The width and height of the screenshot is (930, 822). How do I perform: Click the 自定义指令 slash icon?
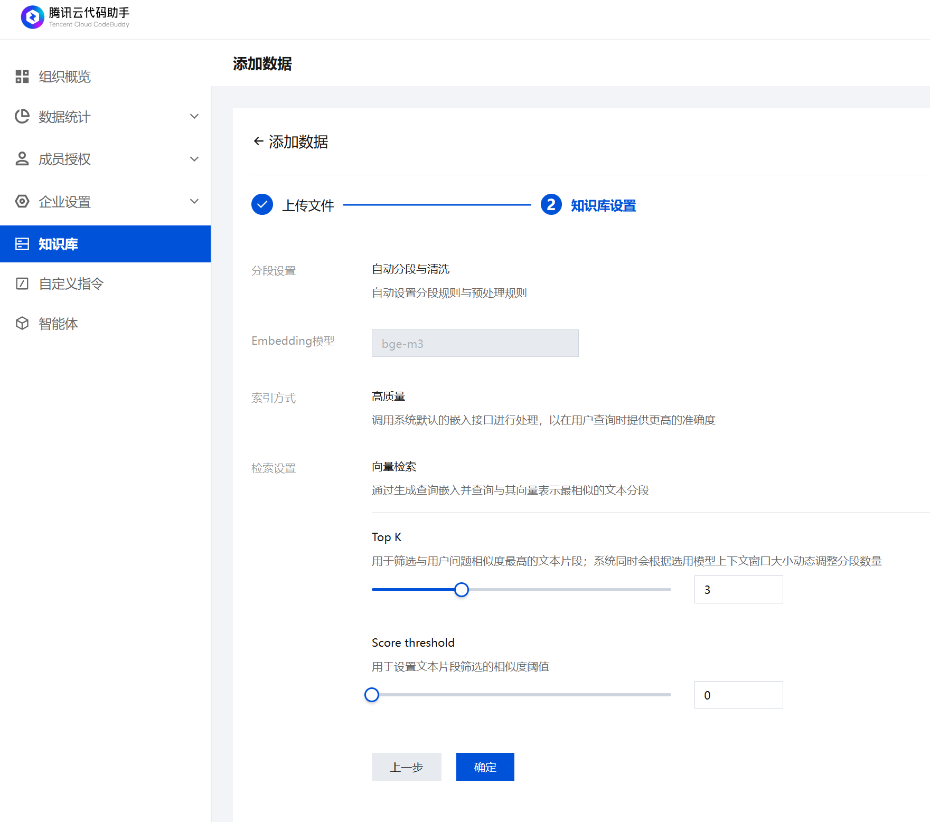(22, 284)
